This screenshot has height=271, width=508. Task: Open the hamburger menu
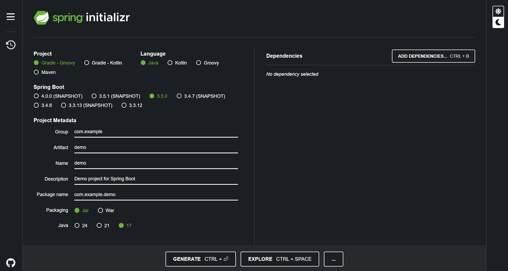[11, 17]
